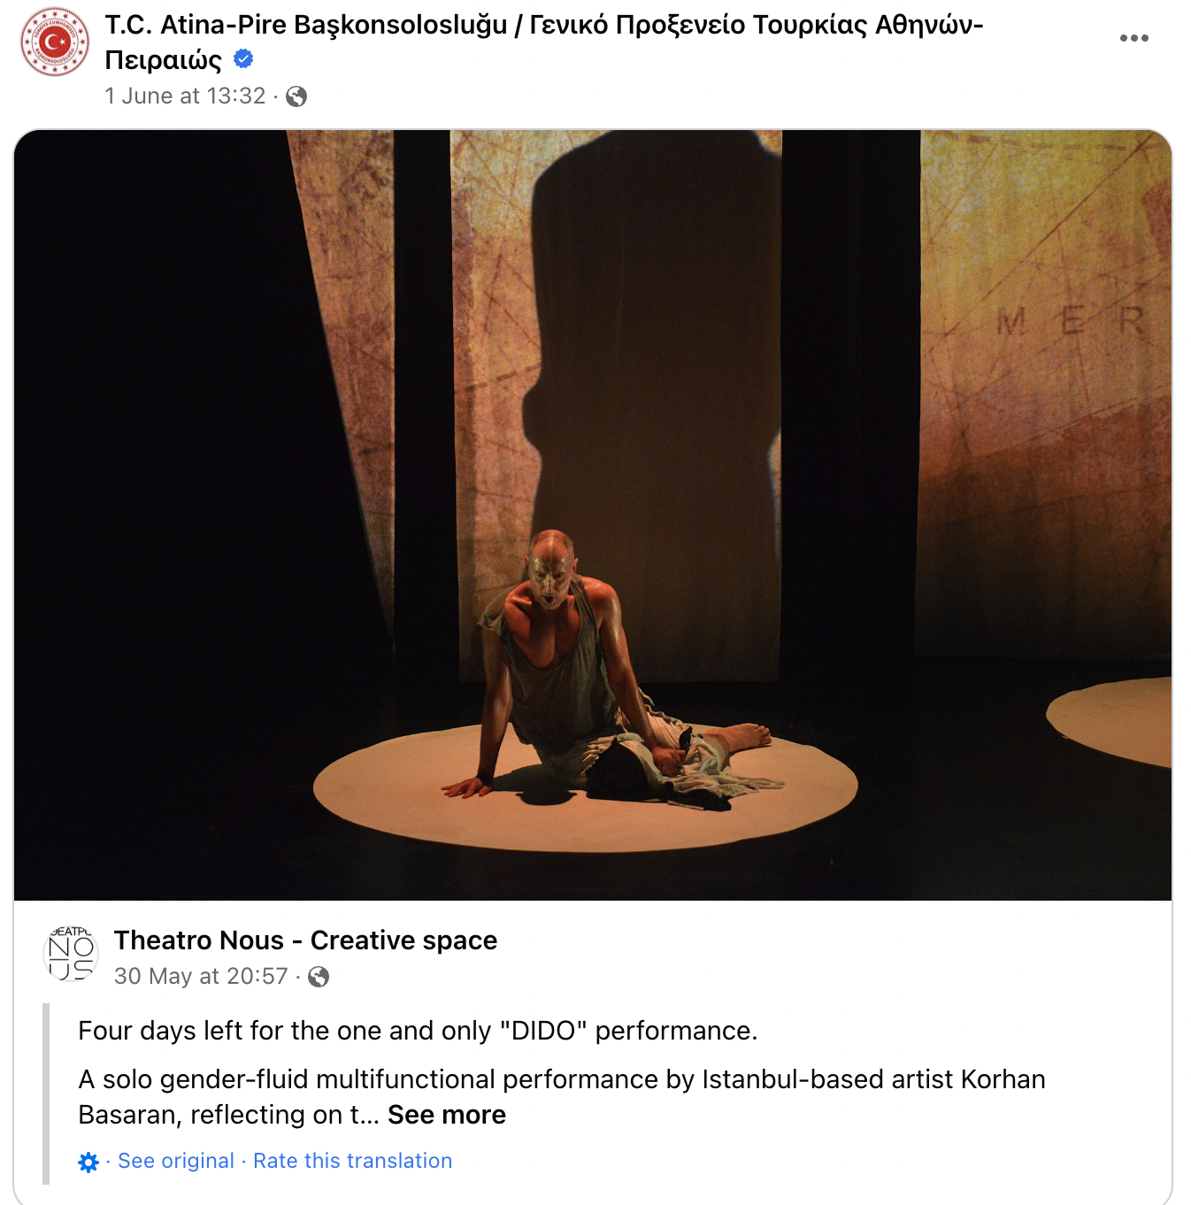This screenshot has height=1205, width=1191.
Task: Click the shared post text about DIDO
Action: pyautogui.click(x=418, y=1031)
